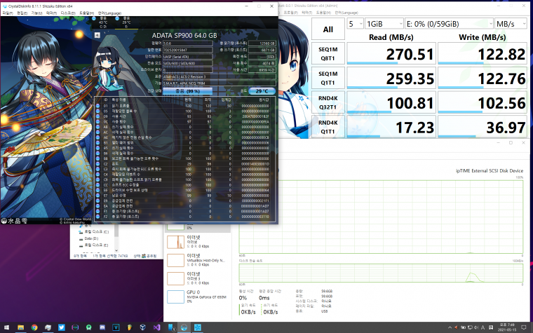Click the status dot on SMART row 05

point(98,111)
